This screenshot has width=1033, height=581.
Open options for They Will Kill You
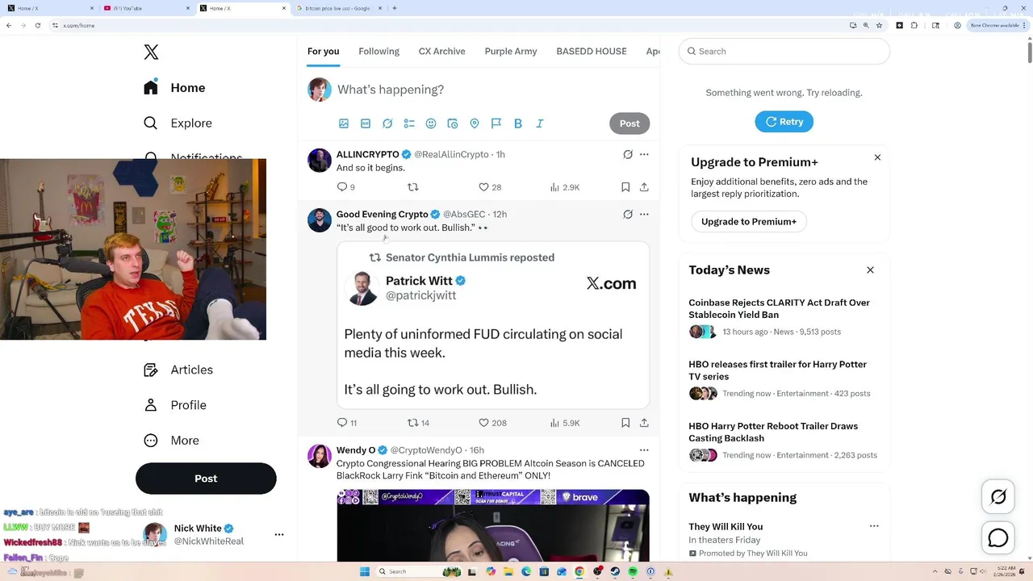874,526
